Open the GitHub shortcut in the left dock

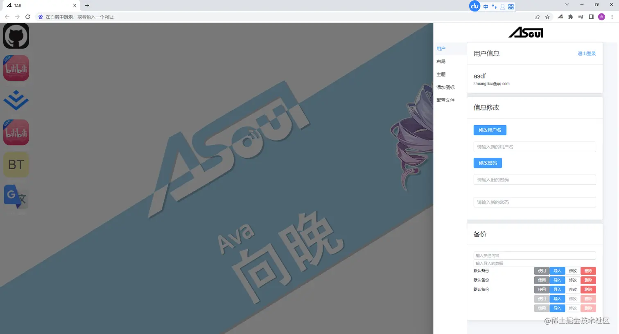[16, 36]
